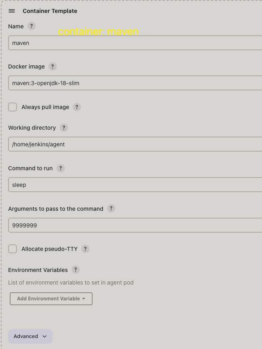
Task: Enable the Always pull image checkbox
Action: tap(13, 107)
